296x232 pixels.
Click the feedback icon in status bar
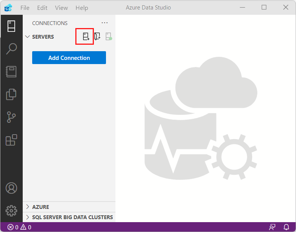[272, 227]
